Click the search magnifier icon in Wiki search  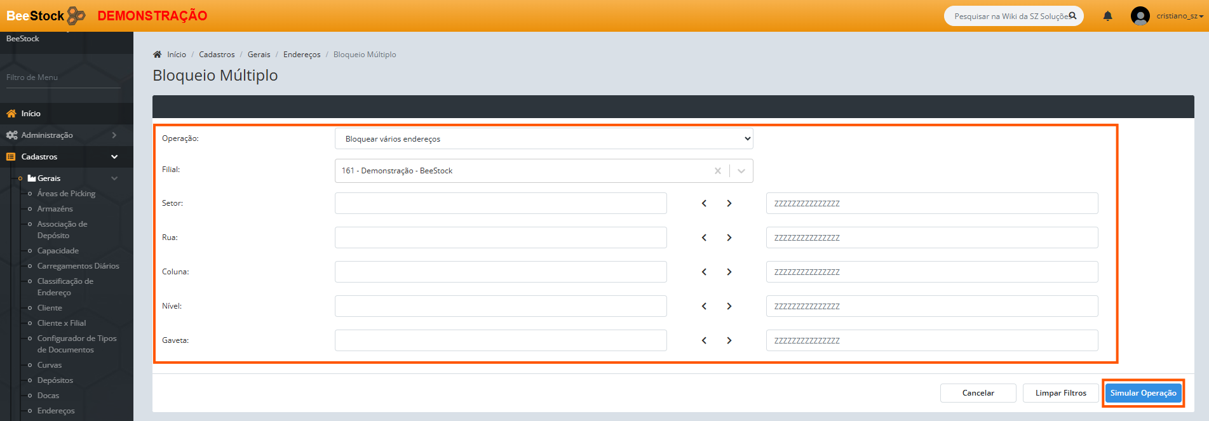tap(1072, 16)
